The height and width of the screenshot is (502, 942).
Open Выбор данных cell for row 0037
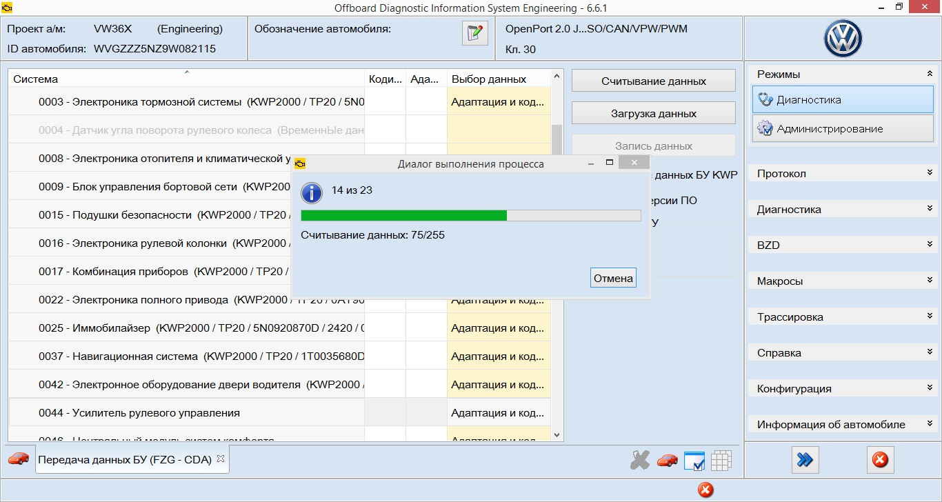[x=499, y=356]
